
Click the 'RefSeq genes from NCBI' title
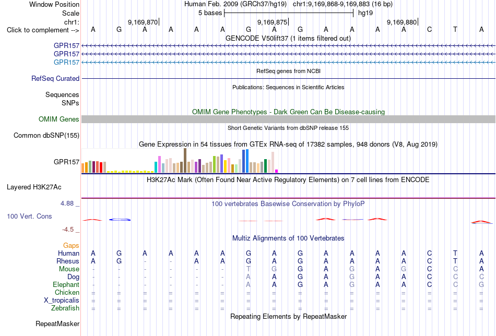coord(288,71)
